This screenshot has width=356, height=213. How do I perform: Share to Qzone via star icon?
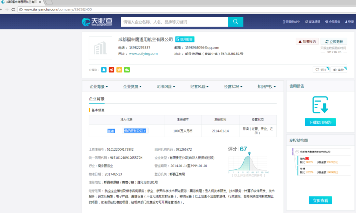coord(119,70)
